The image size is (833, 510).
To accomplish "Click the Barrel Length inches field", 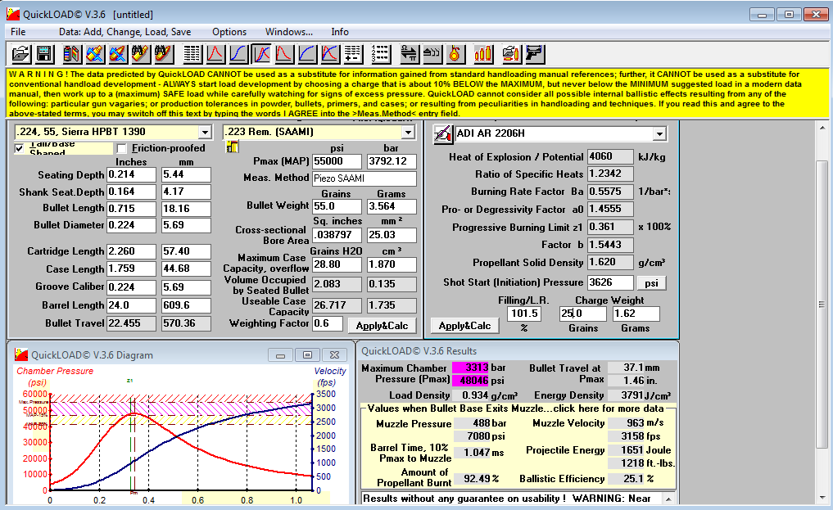I will (x=131, y=305).
